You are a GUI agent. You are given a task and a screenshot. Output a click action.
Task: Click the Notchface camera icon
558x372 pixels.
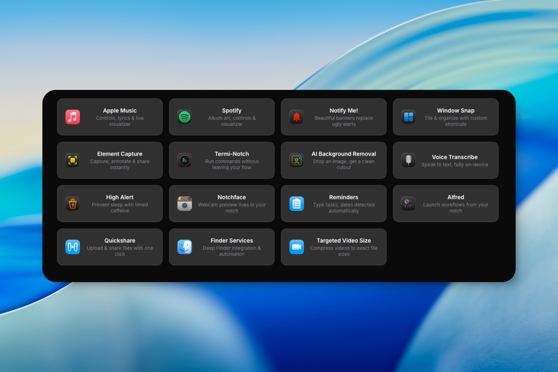pos(185,204)
